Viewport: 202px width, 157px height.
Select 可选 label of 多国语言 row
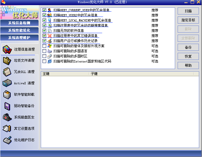point(155,51)
